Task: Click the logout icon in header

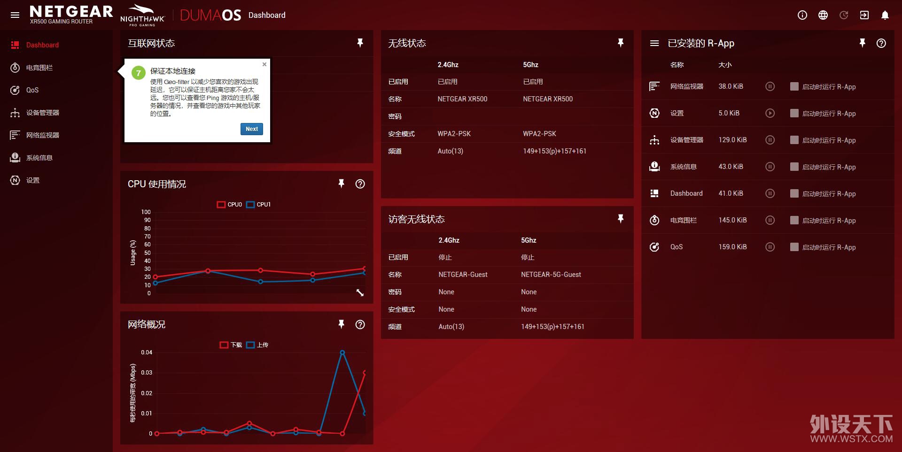Action: pos(864,15)
